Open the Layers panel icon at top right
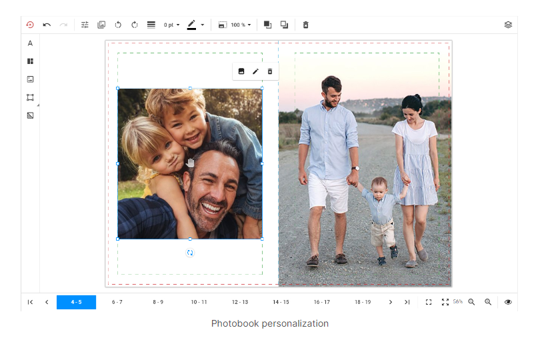The height and width of the screenshot is (340, 538). (x=508, y=25)
